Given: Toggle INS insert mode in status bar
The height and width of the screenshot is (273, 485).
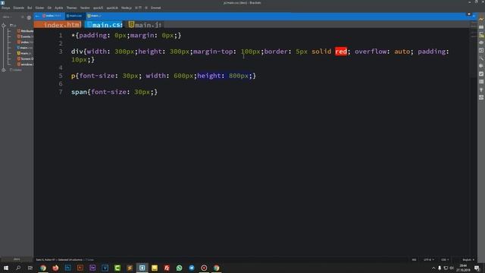Looking at the screenshot, I should click(x=415, y=259).
